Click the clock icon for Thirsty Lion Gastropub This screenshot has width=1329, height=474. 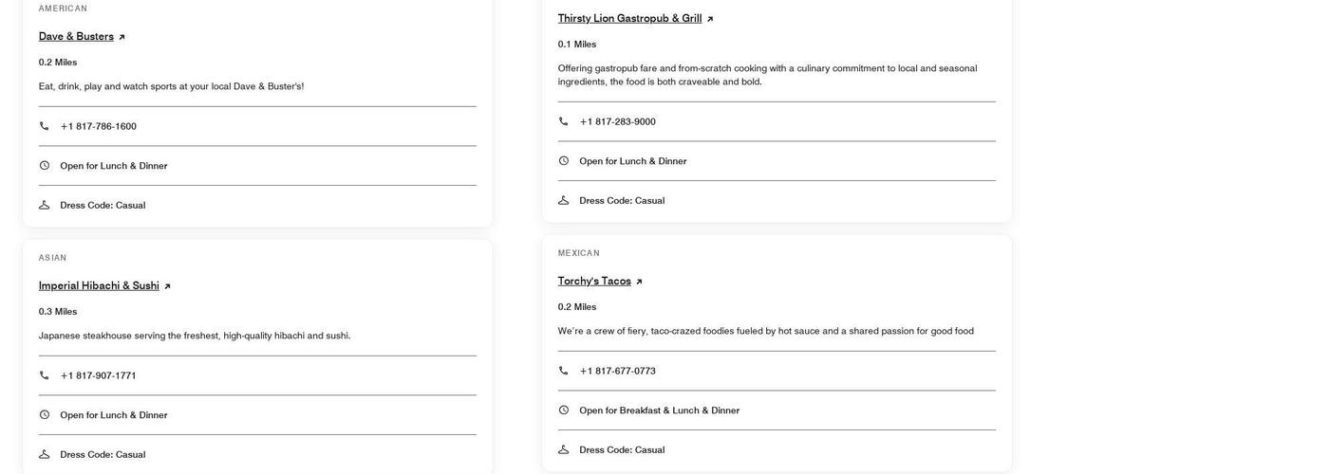click(x=563, y=161)
